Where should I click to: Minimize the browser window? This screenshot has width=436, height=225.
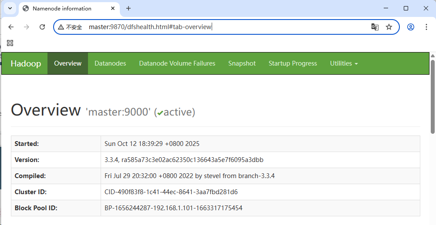pos(386,8)
